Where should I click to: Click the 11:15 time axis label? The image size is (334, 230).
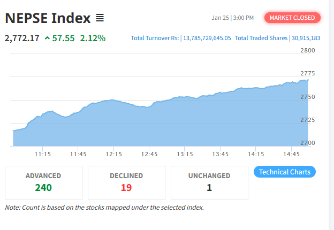[42, 154]
